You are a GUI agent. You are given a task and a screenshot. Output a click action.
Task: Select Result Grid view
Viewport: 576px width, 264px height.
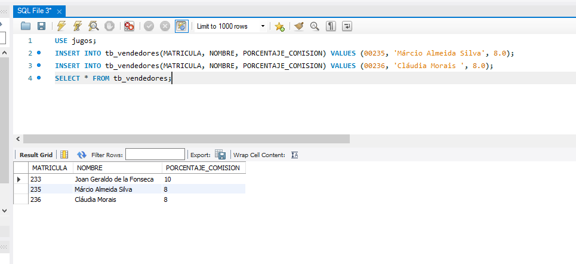[x=36, y=155]
